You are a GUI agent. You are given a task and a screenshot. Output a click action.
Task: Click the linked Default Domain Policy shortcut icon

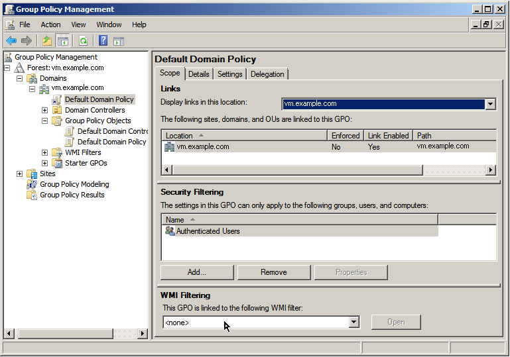pyautogui.click(x=56, y=99)
